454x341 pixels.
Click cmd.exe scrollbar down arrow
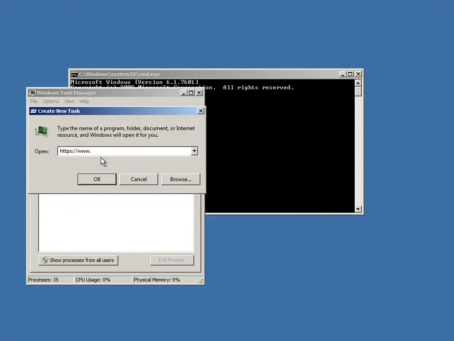358,209
